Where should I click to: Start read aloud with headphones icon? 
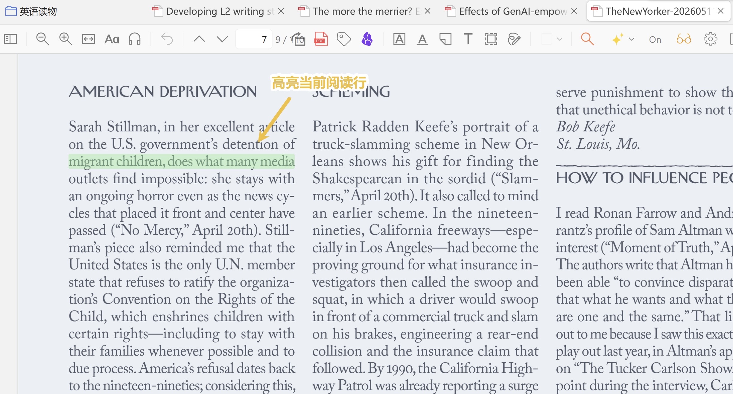point(135,39)
